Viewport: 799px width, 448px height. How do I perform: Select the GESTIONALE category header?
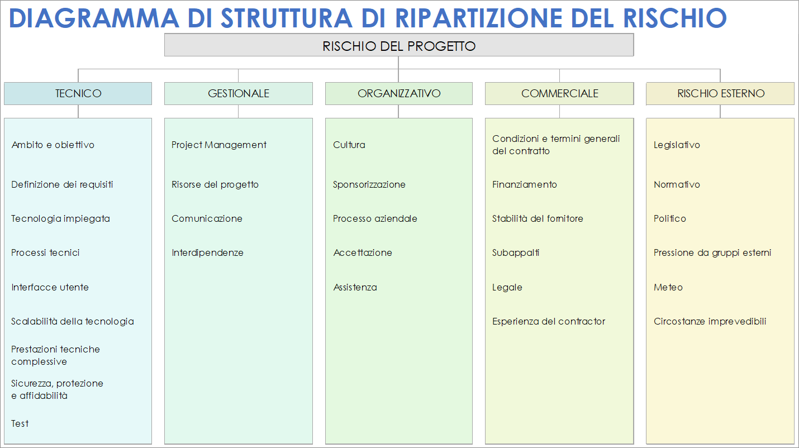point(239,93)
